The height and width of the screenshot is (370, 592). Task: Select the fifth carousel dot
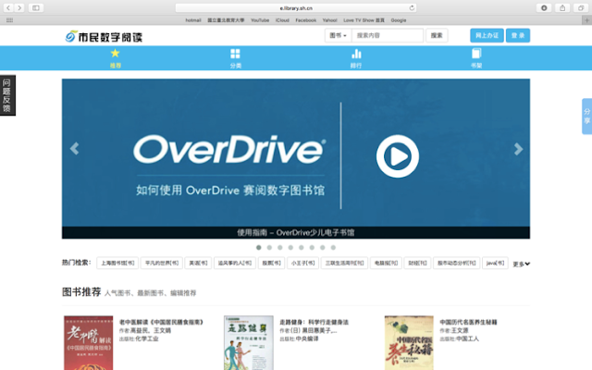point(302,247)
